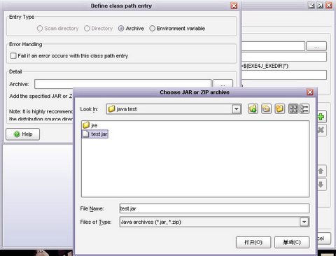
Task: Switch file chooser to details view
Action: [x=304, y=109]
